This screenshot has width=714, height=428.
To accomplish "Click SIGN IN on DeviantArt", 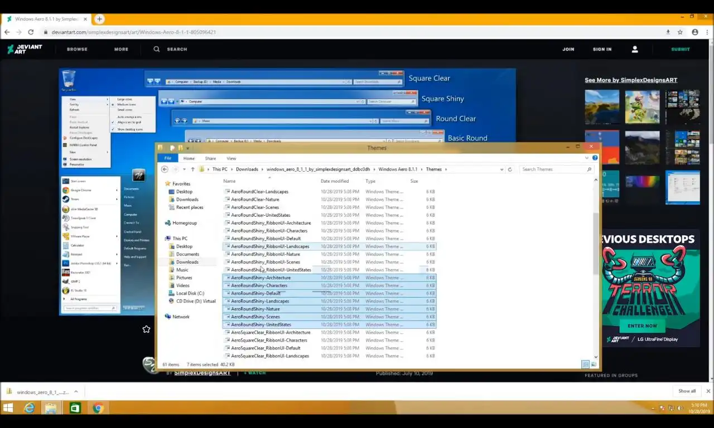I will coord(602,49).
